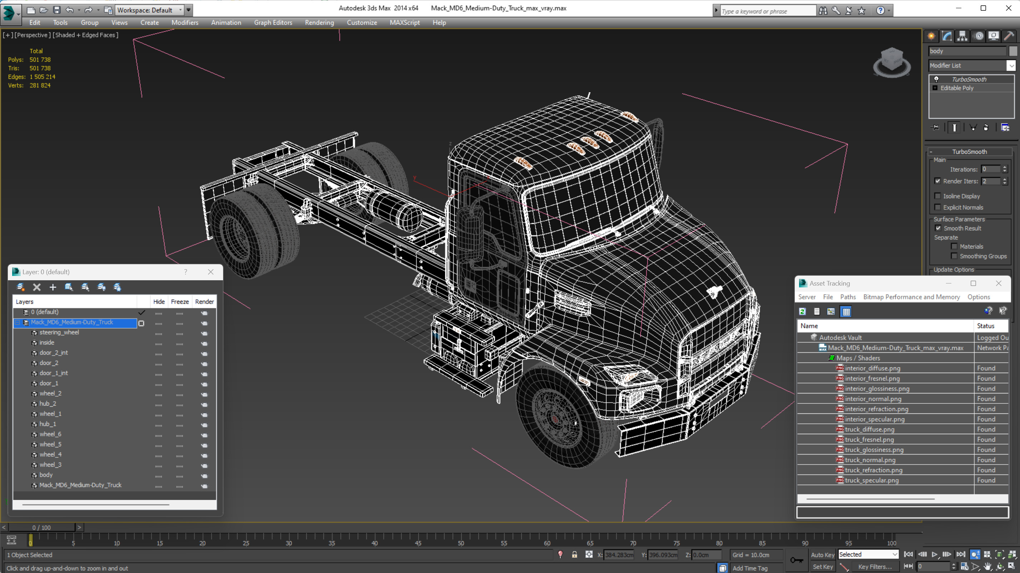Click Configure Modifier Sets icon
1020x573 pixels.
(1005, 127)
